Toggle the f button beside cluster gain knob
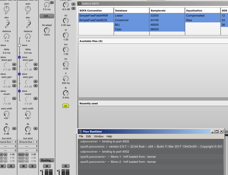This screenshot has height=175, width=228. point(73,8)
